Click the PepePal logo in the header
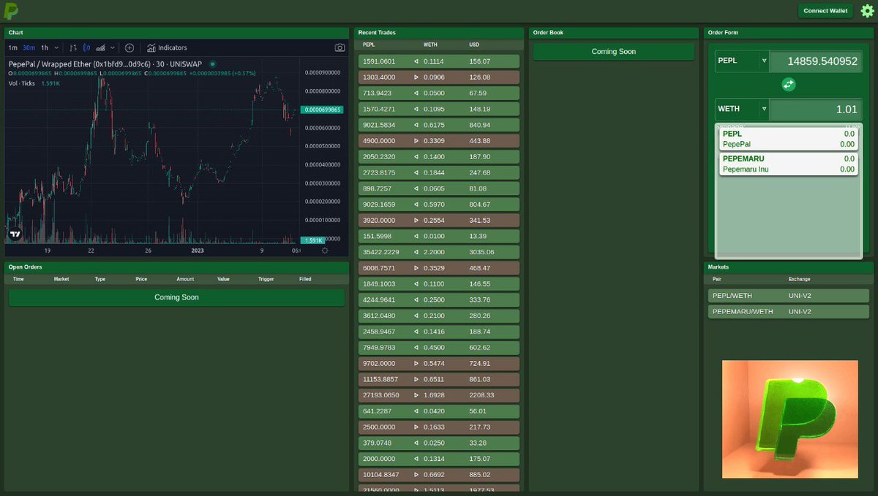The height and width of the screenshot is (496, 878). click(11, 10)
